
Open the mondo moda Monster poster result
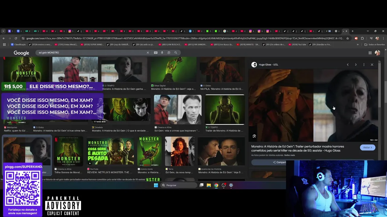point(149,151)
